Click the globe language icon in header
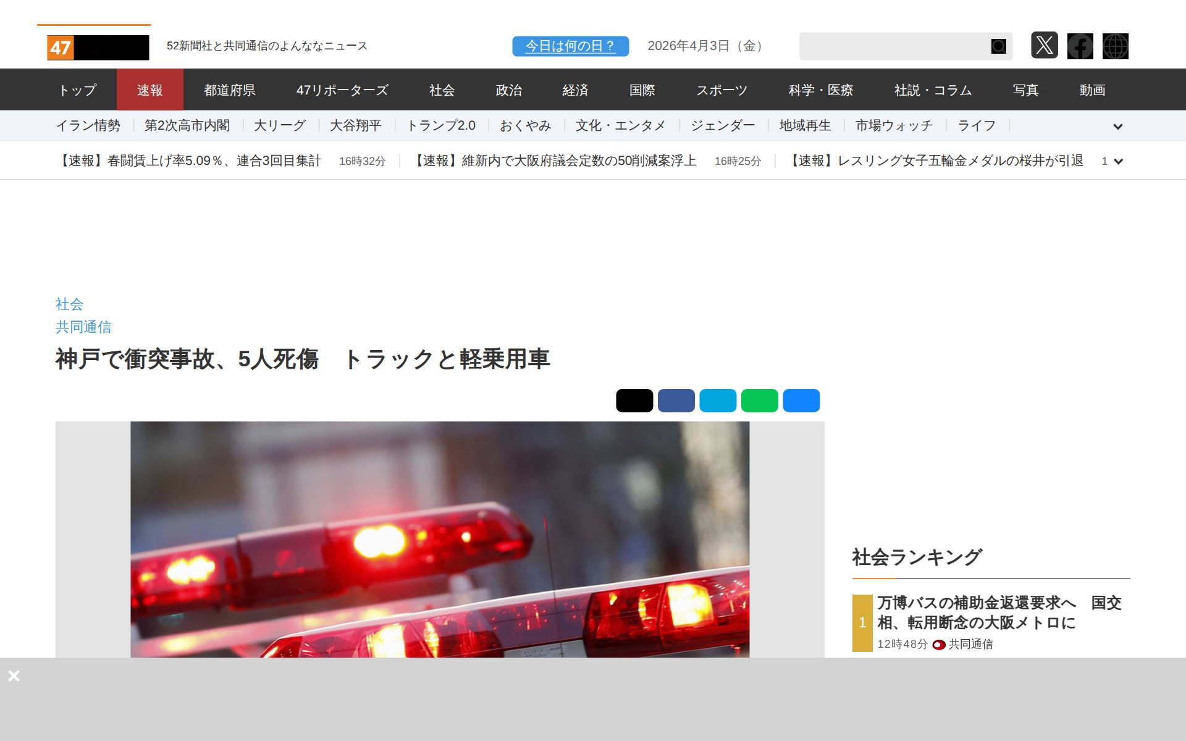This screenshot has width=1186, height=741. (1115, 46)
